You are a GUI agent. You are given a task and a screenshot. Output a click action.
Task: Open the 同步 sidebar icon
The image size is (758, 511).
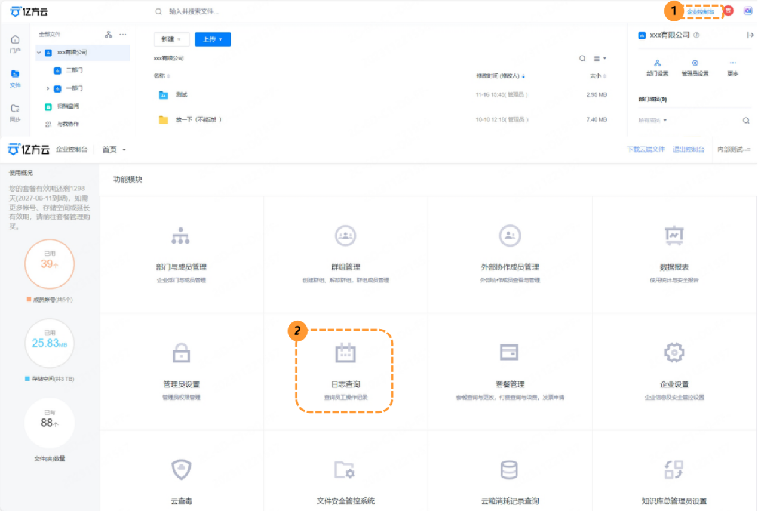click(15, 113)
